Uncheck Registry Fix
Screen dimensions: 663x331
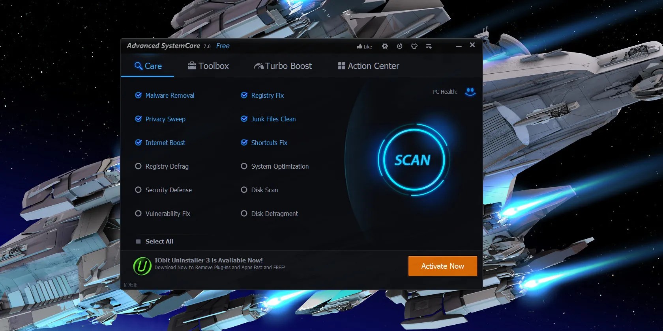244,95
